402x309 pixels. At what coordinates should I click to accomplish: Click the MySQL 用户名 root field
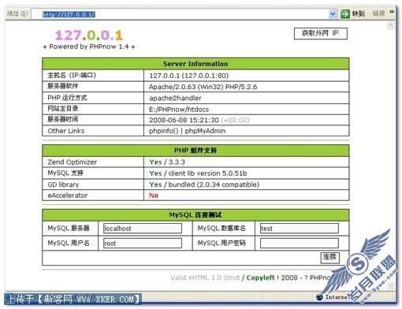tap(143, 244)
